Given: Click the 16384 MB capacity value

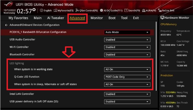Looking at the screenshot, I should (182, 66).
